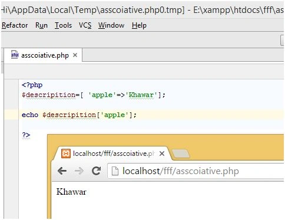
Task: Open a new browser tab
Action: 181,154
